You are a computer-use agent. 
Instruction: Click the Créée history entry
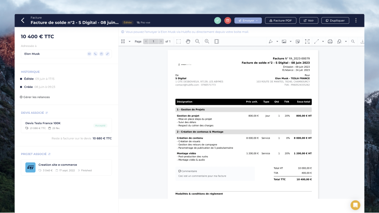coord(38,87)
